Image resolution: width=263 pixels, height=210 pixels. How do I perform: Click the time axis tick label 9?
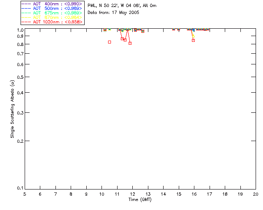click(x=86, y=194)
